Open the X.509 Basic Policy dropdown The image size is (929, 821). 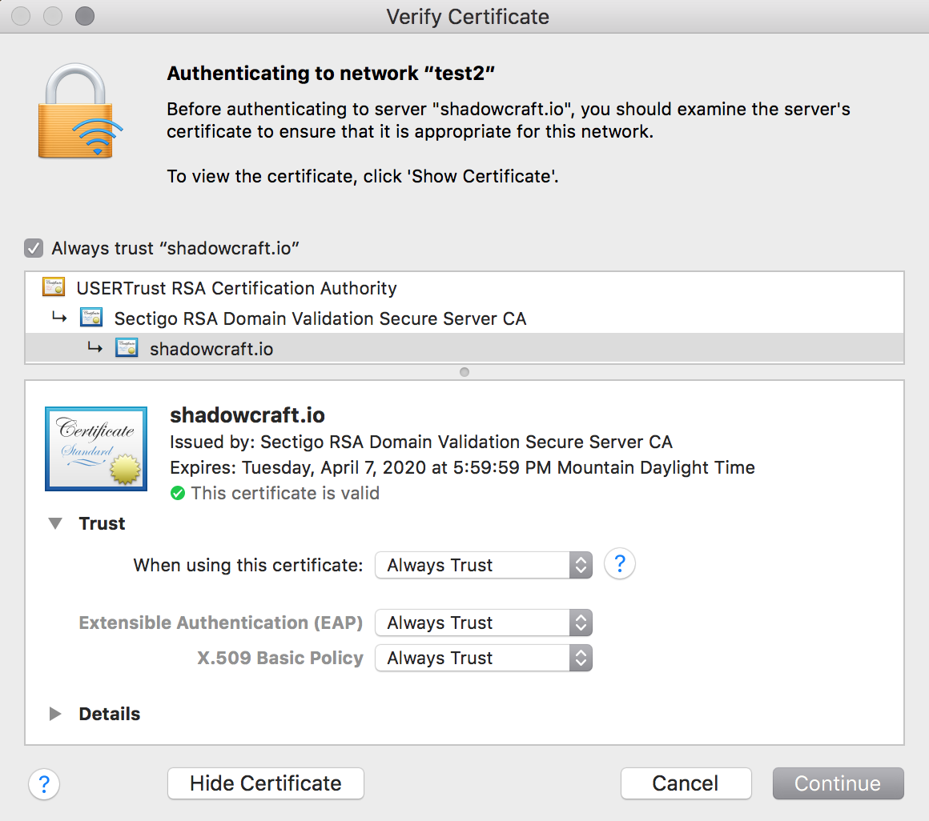click(x=484, y=658)
